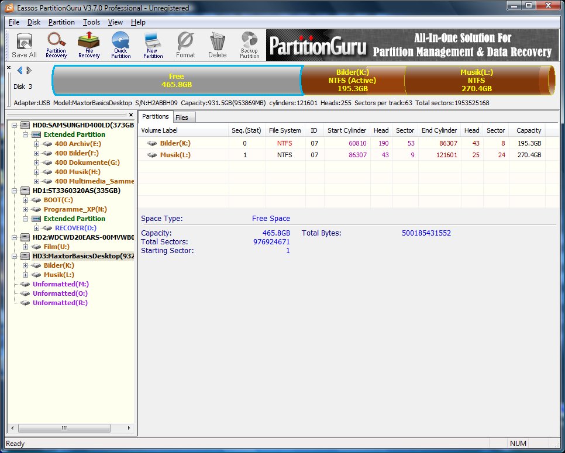Launch the File Recovery tool
Screen dimensions: 565x453
click(89, 45)
